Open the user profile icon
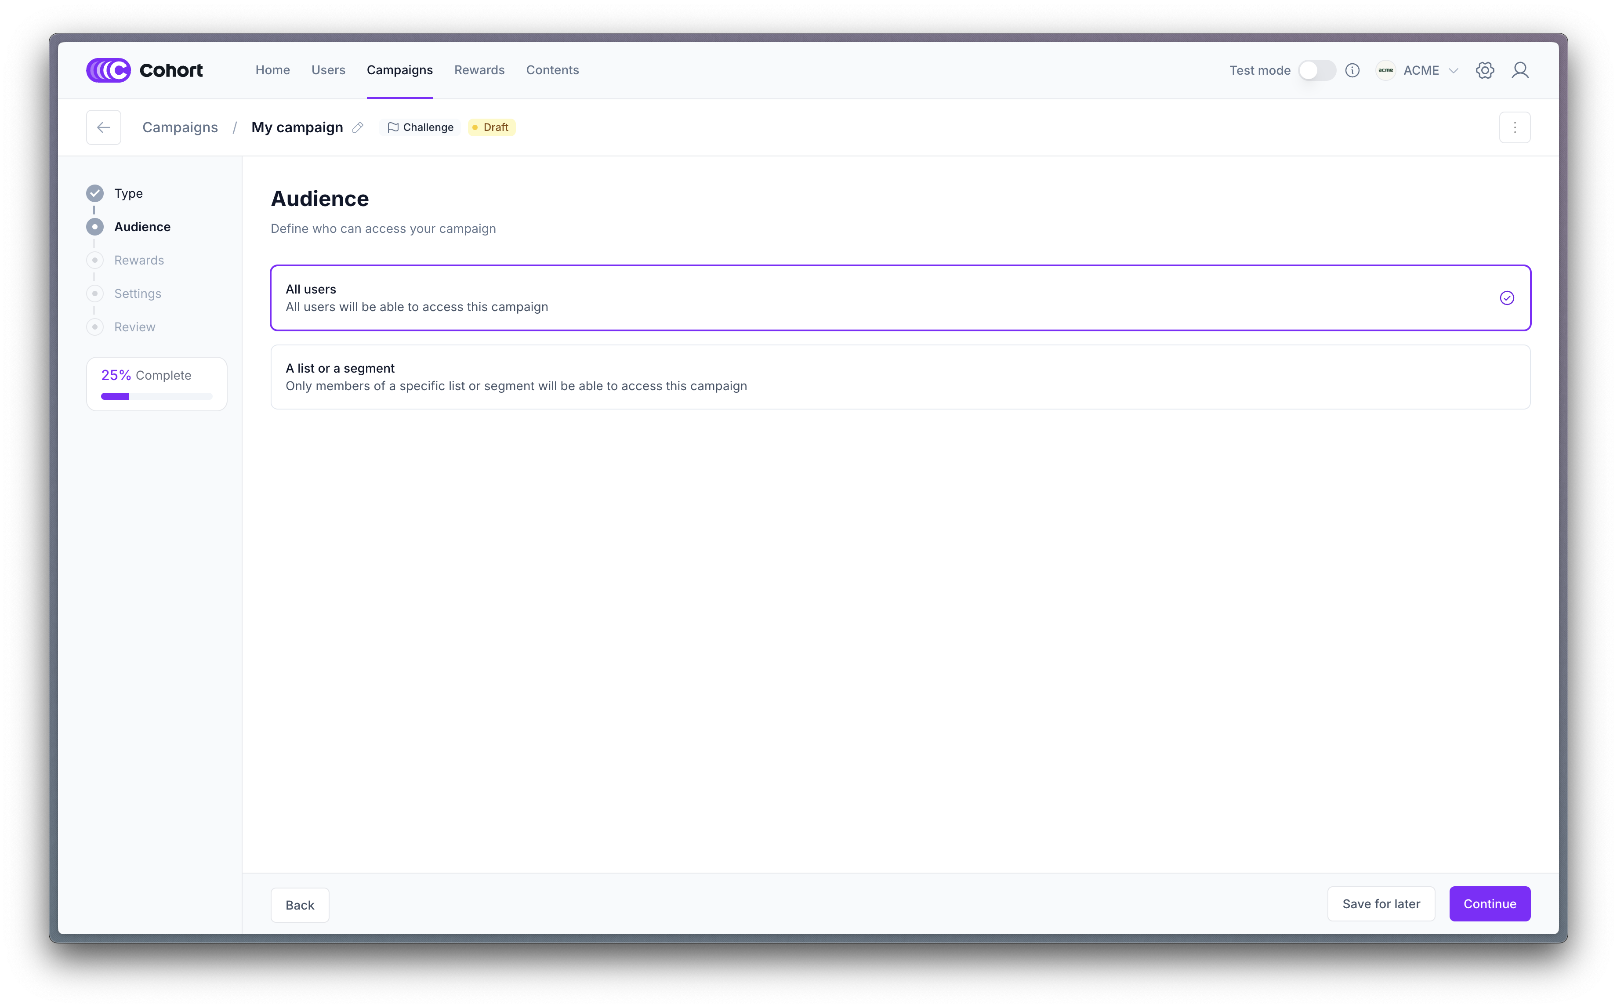Image resolution: width=1617 pixels, height=1008 pixels. (x=1520, y=70)
